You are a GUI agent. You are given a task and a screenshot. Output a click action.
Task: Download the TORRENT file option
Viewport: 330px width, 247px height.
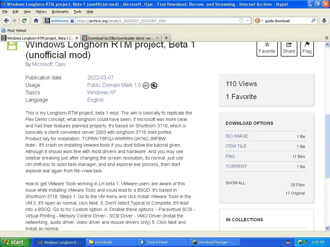point(236,166)
